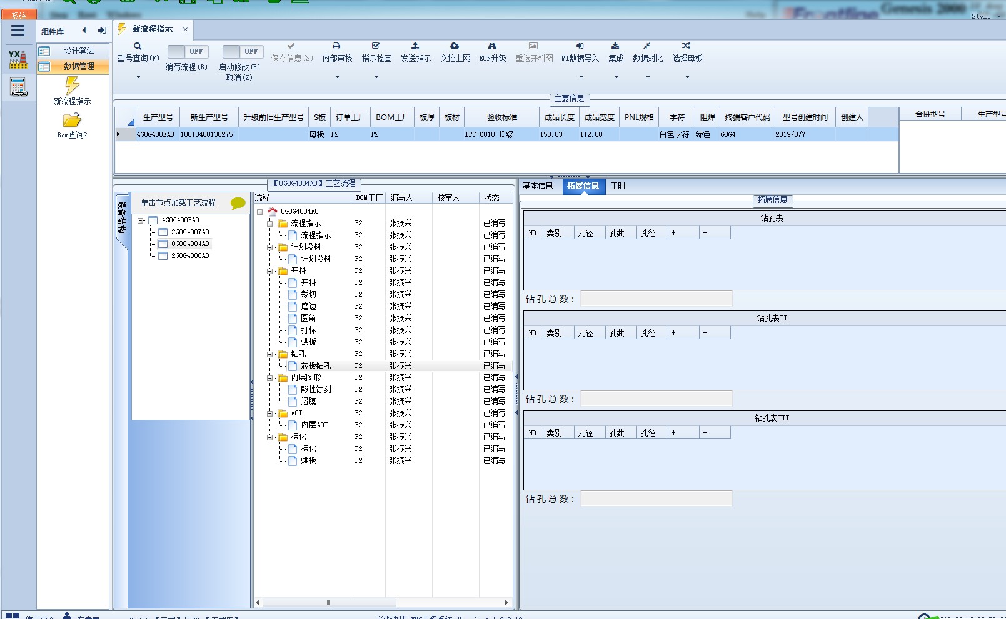The image size is (1006, 619).
Task: Click the 文控上网 cloud upload icon
Action: 455,46
